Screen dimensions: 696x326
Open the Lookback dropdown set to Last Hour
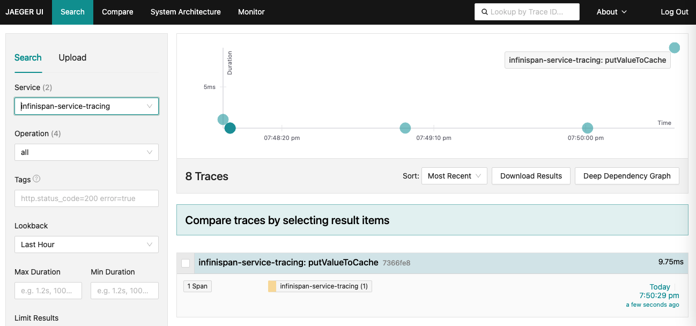click(x=86, y=244)
